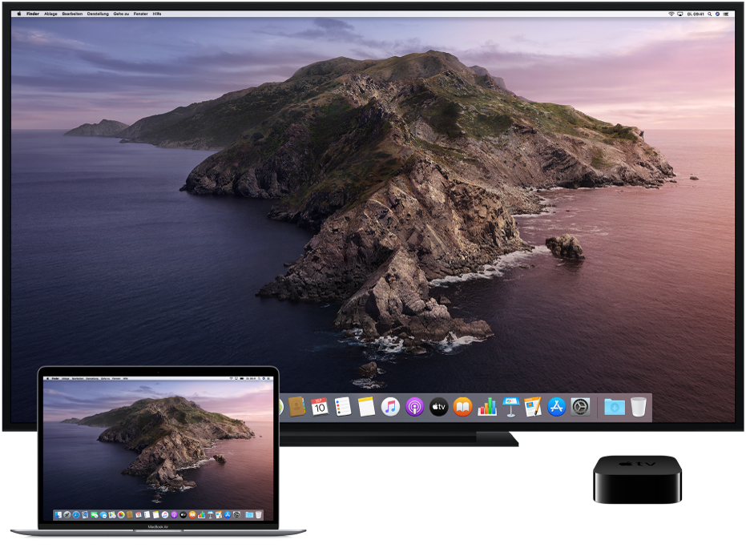The width and height of the screenshot is (746, 552).
Task: Click the Trash at the Dock's end
Action: (x=639, y=407)
